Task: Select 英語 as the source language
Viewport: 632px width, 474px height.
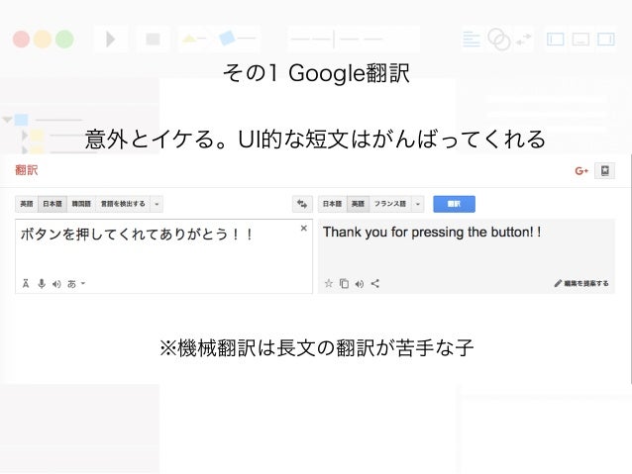Action: (27, 204)
